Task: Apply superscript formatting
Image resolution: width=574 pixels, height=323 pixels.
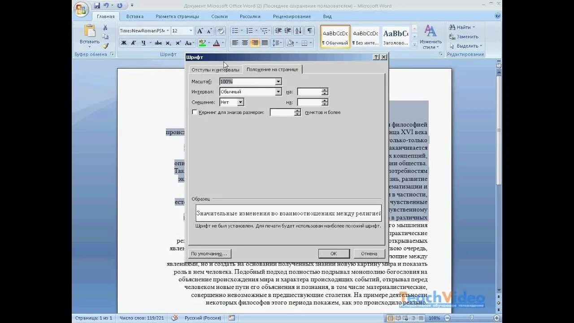Action: pos(178,43)
